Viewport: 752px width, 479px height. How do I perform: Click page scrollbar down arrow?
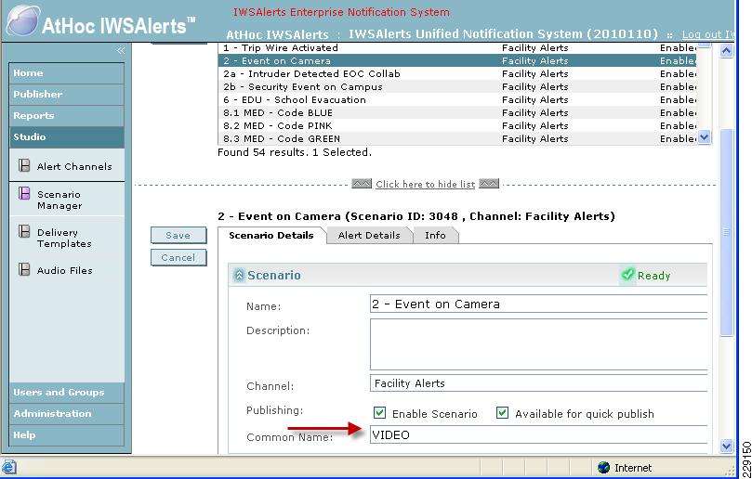726,446
